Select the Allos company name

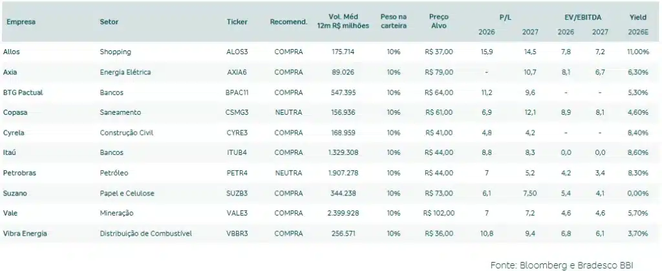(x=11, y=52)
